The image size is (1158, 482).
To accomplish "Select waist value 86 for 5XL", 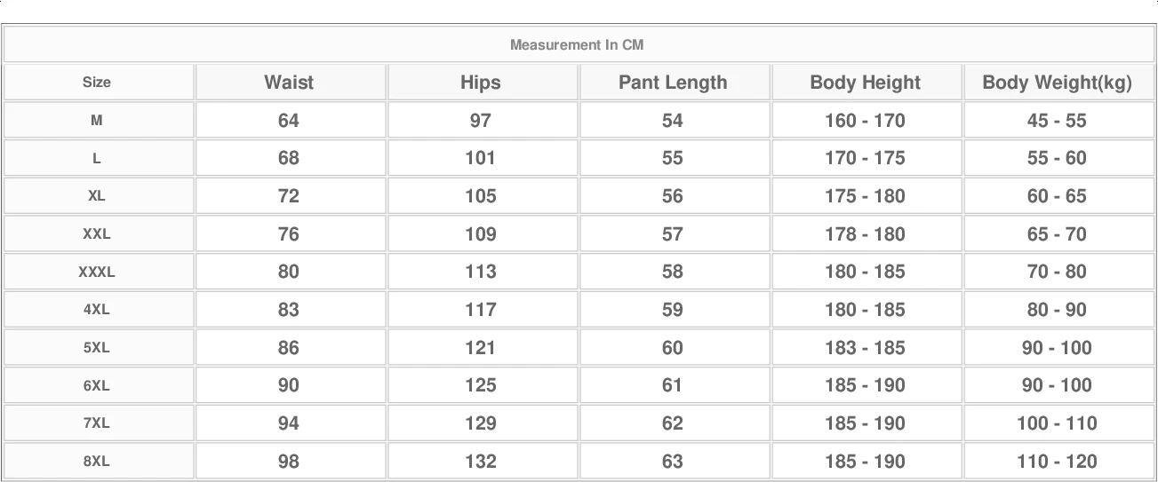I will [x=289, y=348].
